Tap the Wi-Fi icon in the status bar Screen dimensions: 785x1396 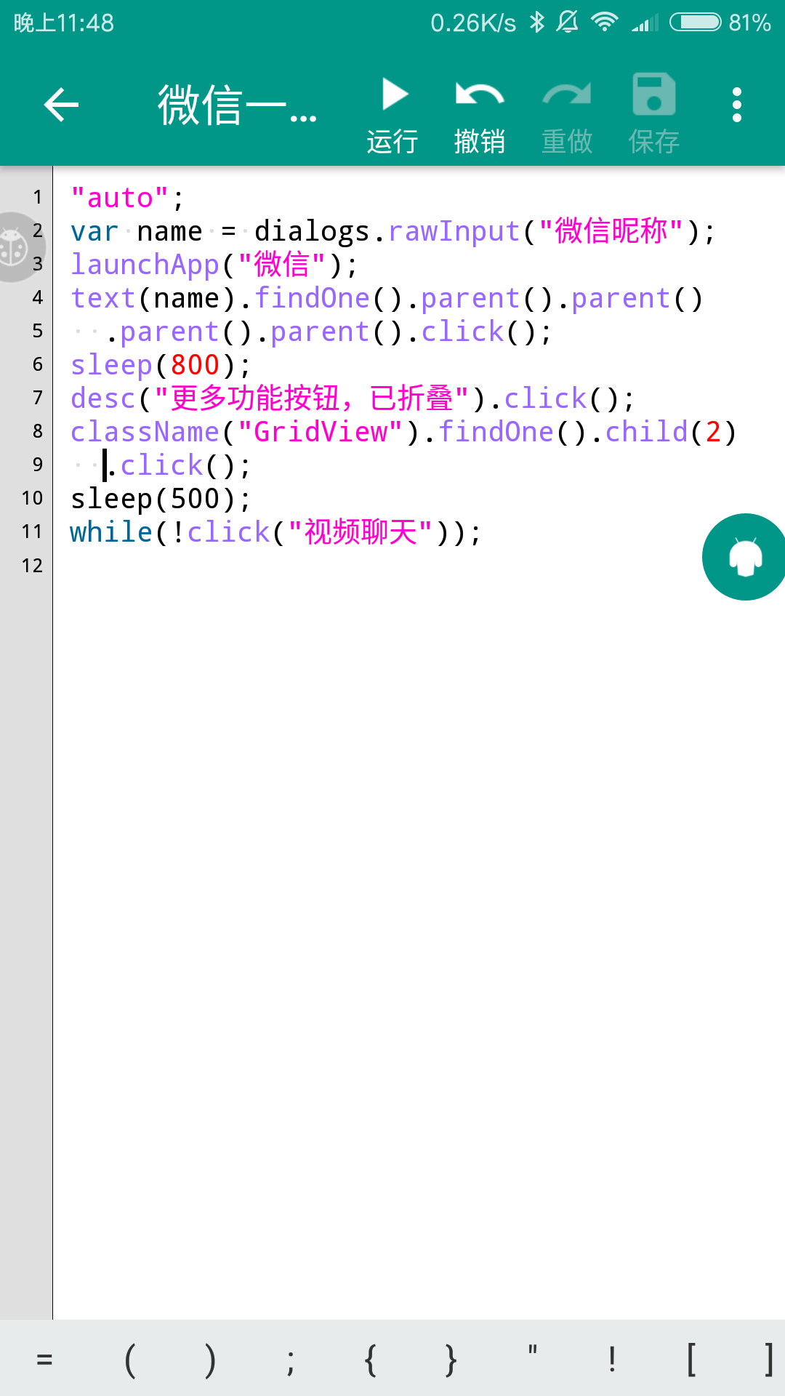[x=604, y=23]
